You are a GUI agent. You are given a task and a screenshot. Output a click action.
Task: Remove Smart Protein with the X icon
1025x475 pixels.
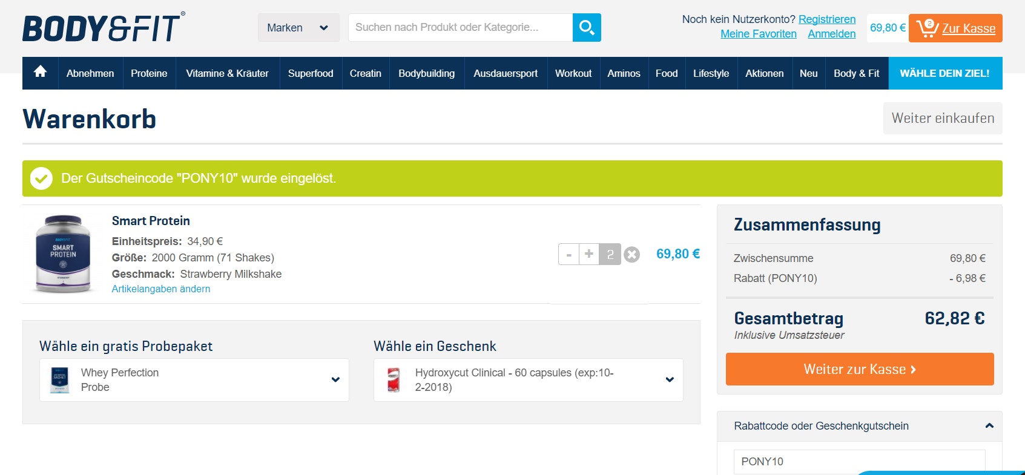click(x=631, y=255)
